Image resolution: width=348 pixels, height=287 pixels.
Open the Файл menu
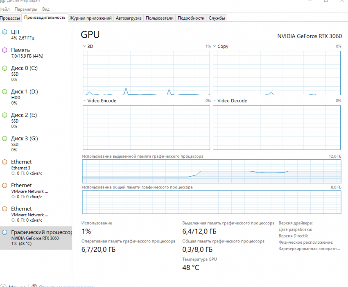tap(5, 9)
